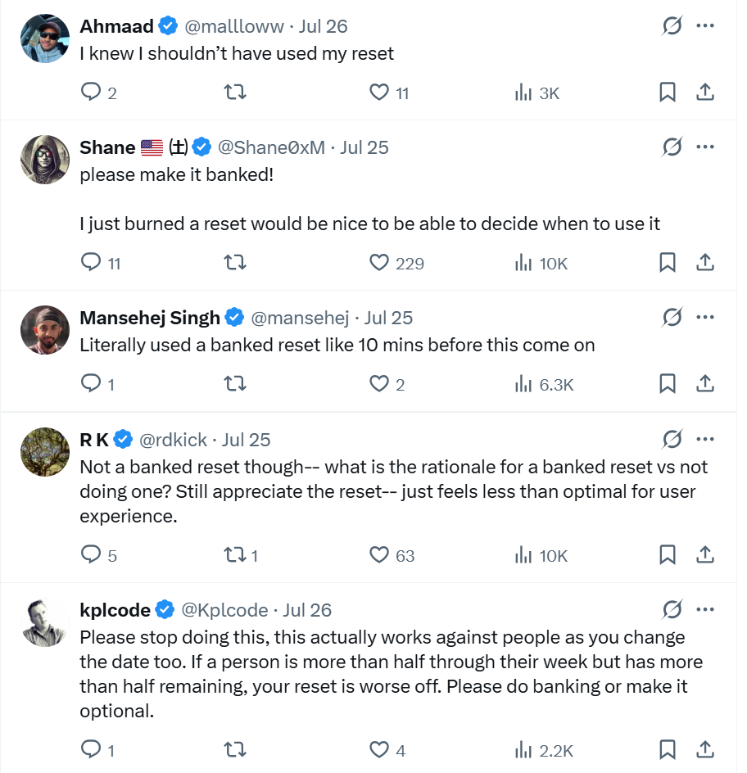Open Jul 26 timestamp on kplcode's tweet
This screenshot has height=773, width=747.
tap(307, 610)
